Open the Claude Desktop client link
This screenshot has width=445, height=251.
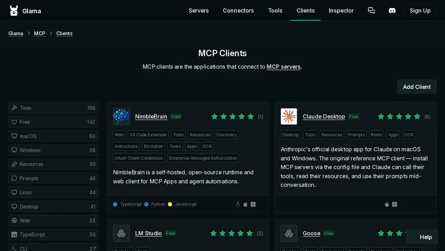click(324, 117)
